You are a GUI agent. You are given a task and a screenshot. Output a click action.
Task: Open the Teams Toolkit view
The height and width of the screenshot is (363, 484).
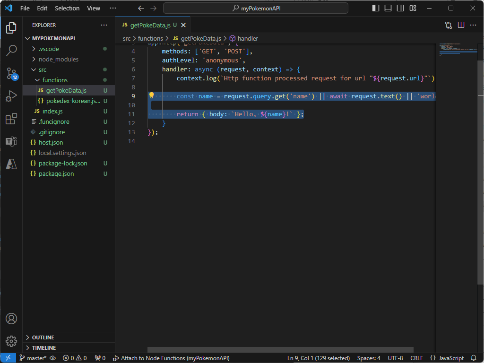click(11, 141)
